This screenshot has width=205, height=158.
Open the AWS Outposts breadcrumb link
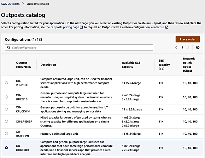tap(10, 4)
